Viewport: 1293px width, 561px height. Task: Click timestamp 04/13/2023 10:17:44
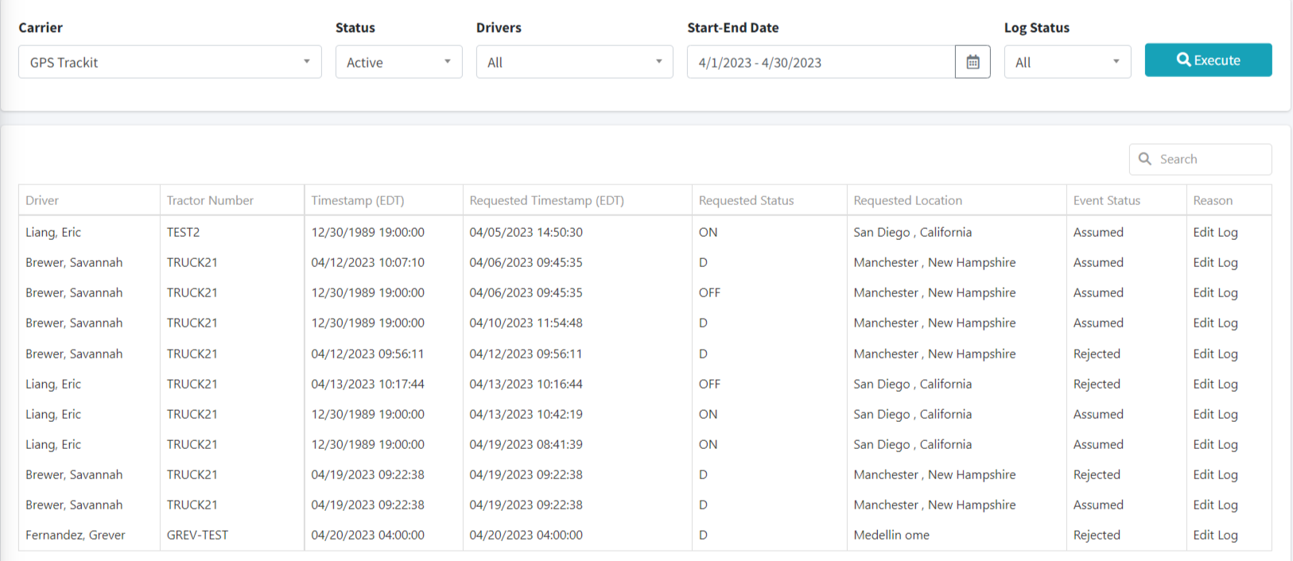pyautogui.click(x=367, y=384)
